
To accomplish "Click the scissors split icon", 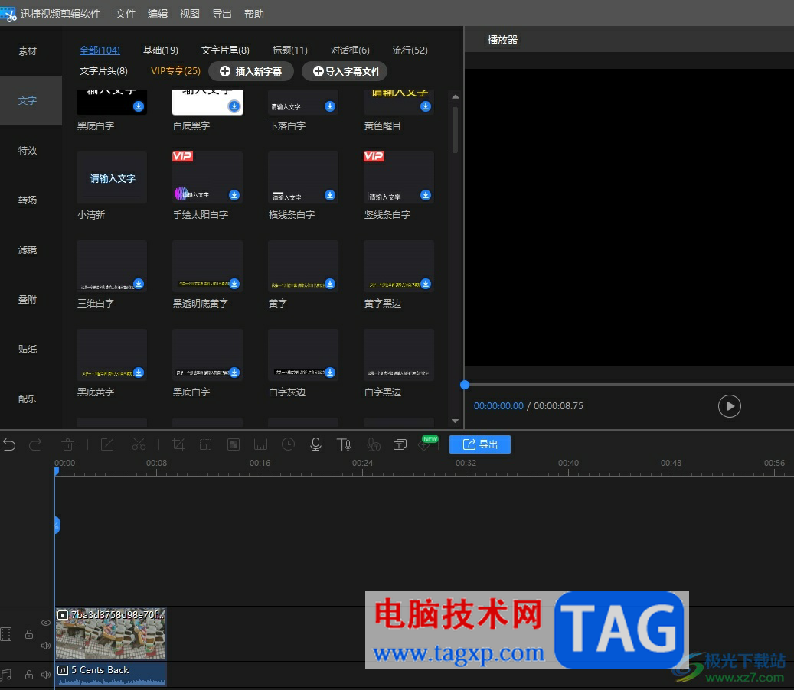I will point(139,444).
